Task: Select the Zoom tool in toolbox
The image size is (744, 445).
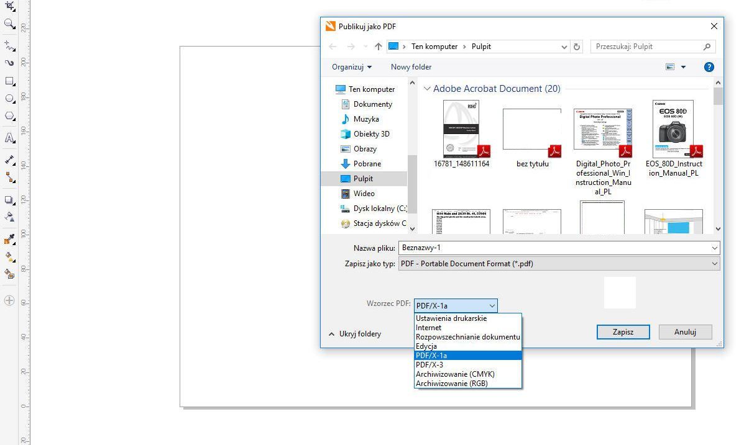Action: [9, 24]
